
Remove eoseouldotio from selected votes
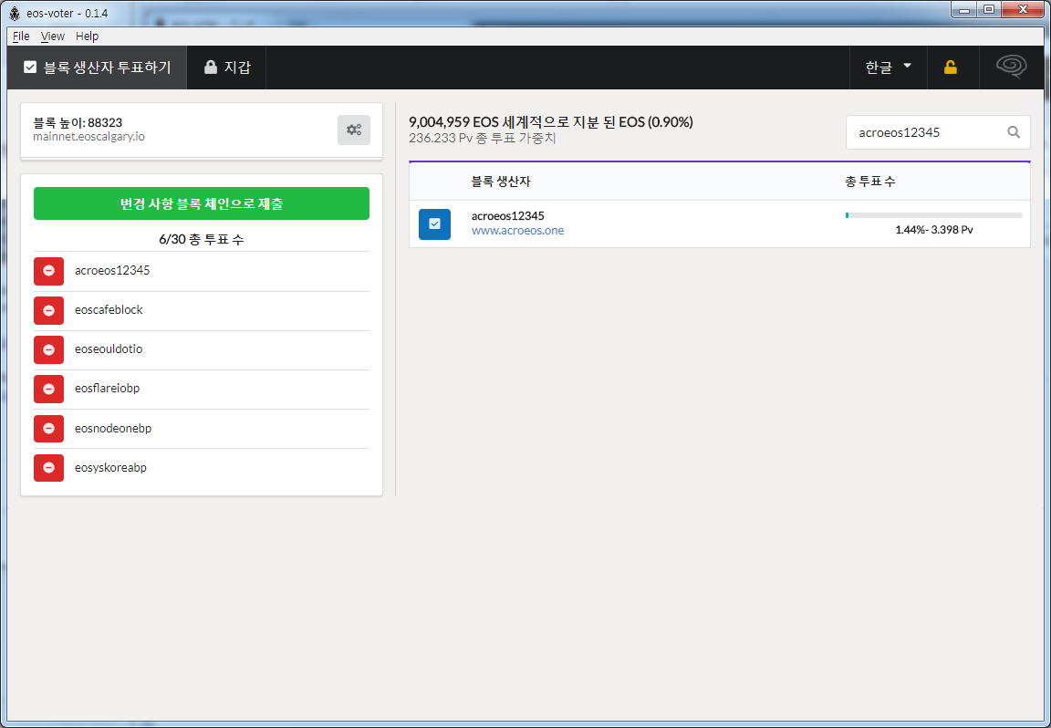[49, 349]
